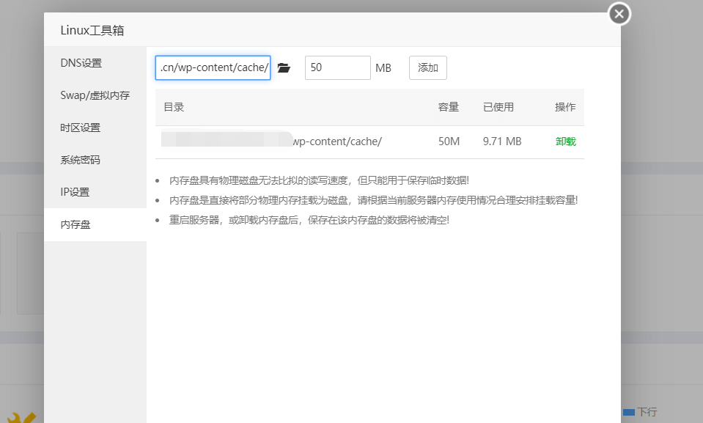
Task: Click the 容量 column header
Action: click(x=448, y=107)
